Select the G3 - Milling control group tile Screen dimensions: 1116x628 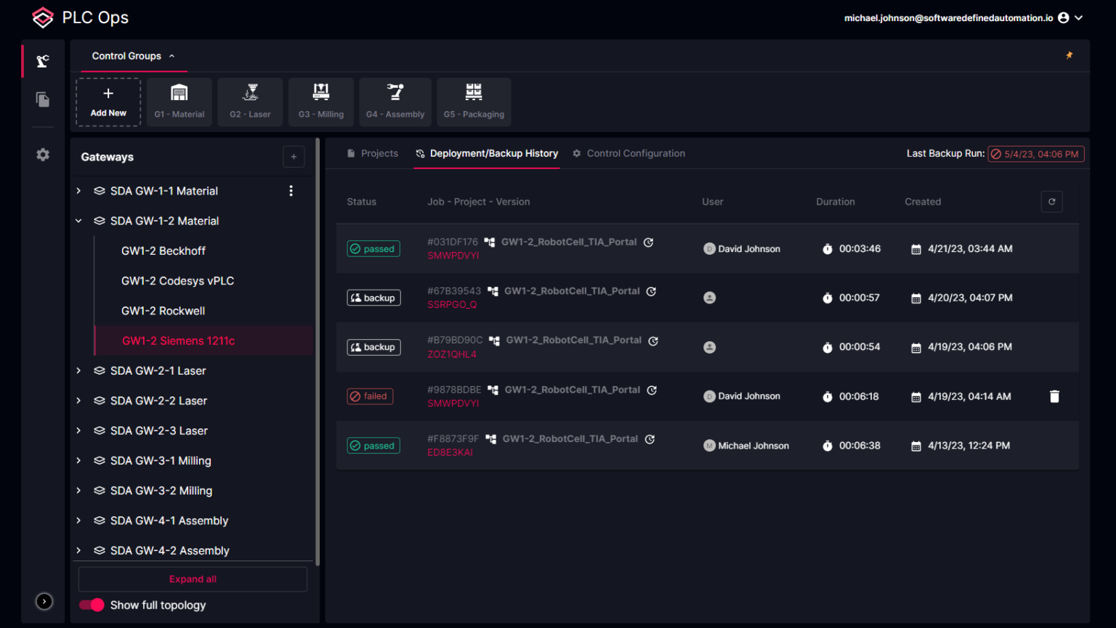[320, 102]
